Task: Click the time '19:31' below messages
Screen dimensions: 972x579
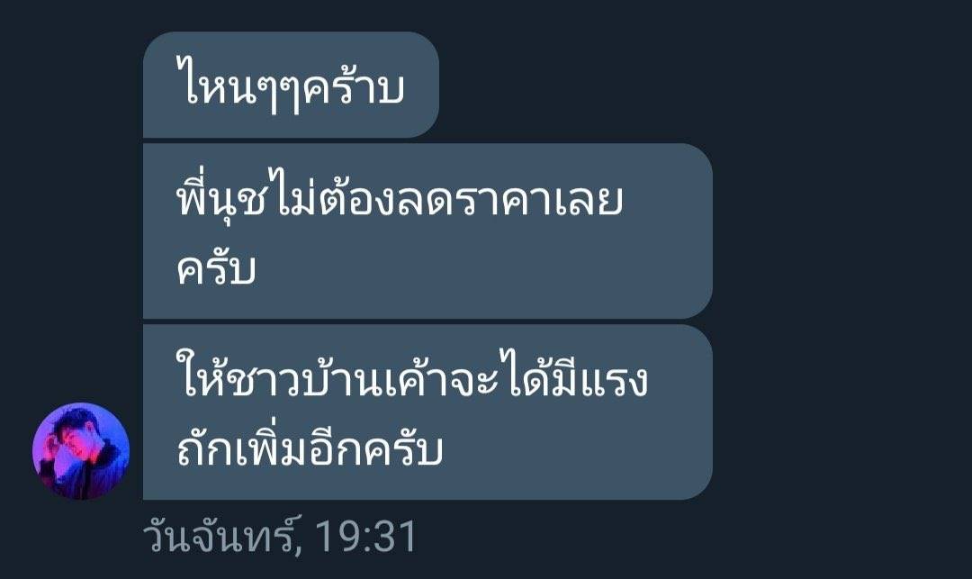Action: pyautogui.click(x=366, y=537)
